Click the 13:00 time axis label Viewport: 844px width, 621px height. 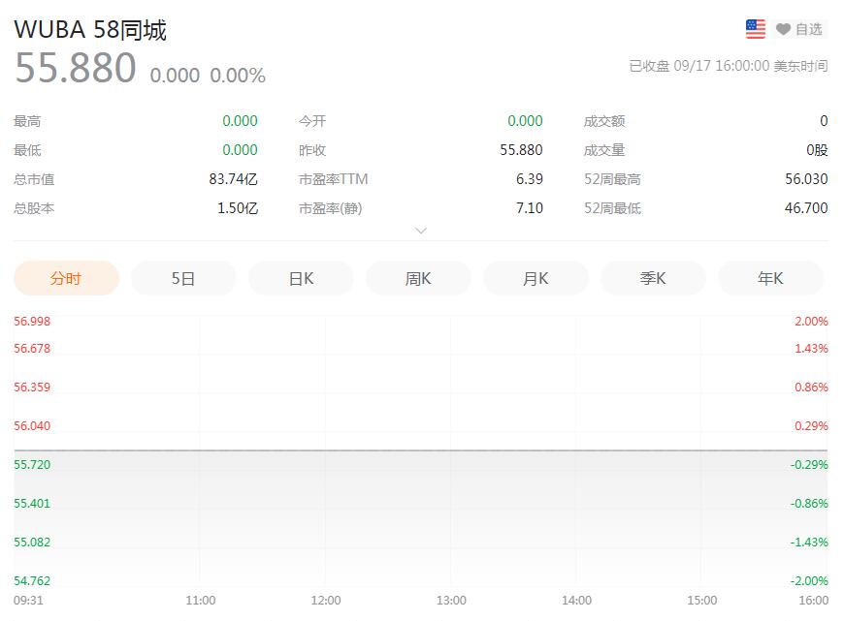point(451,600)
